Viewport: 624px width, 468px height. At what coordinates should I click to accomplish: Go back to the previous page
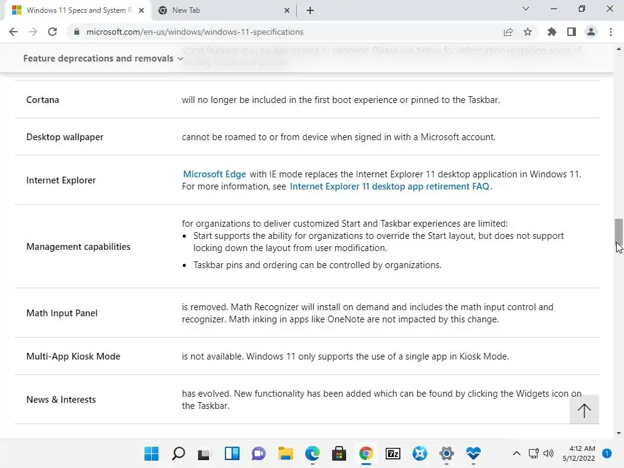(x=13, y=32)
